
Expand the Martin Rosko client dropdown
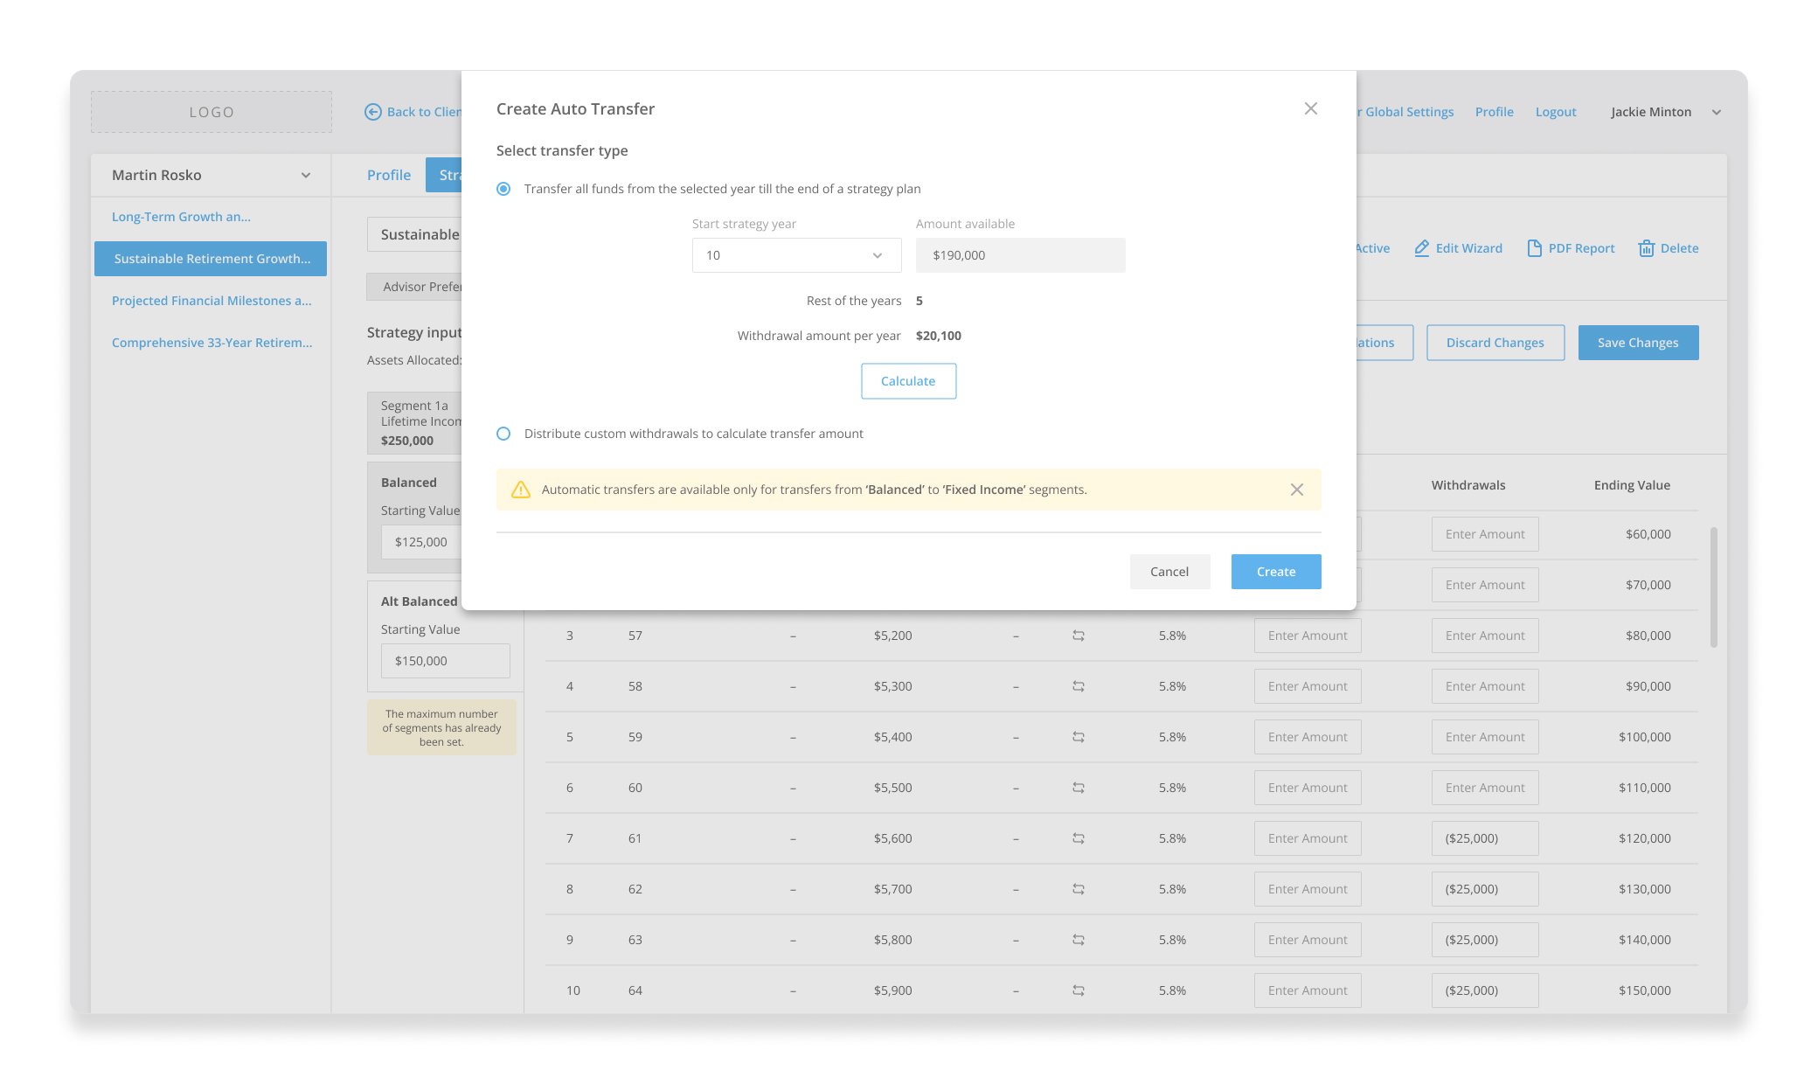pos(306,175)
